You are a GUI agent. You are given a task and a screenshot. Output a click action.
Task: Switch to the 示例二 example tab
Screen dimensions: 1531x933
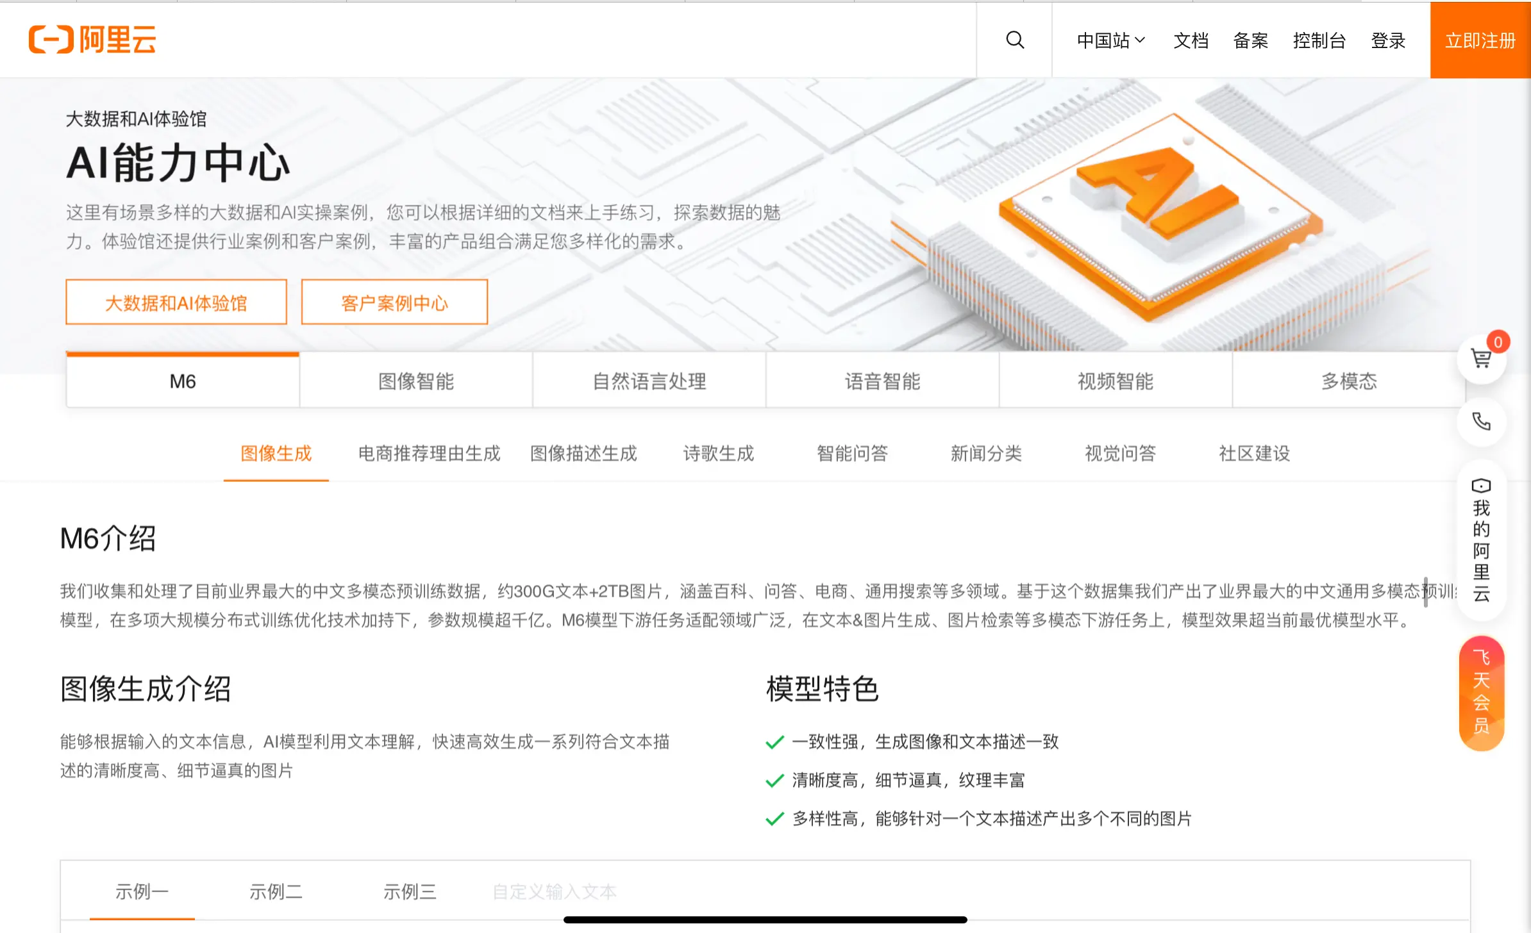tap(276, 891)
